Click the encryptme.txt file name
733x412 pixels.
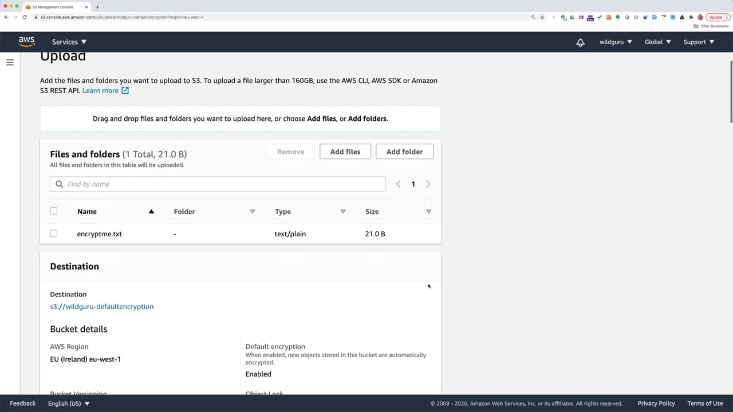pos(99,234)
